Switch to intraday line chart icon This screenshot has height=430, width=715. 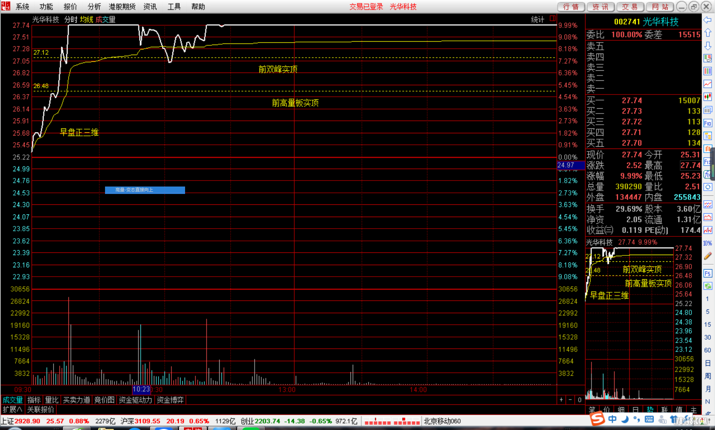(x=708, y=84)
